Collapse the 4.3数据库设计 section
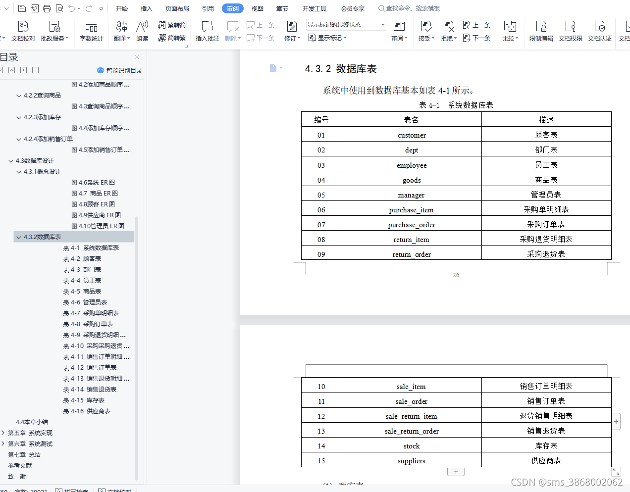630x492 pixels. click(10, 160)
